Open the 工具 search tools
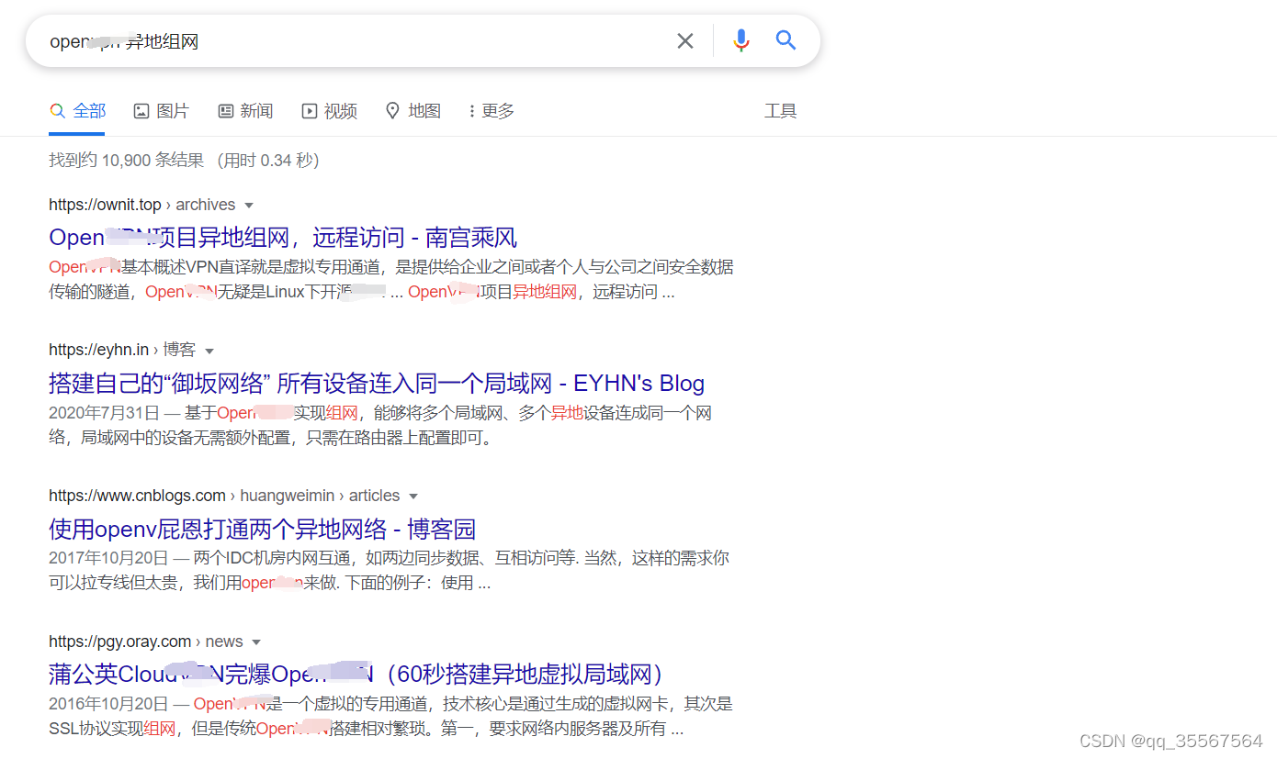 [781, 111]
